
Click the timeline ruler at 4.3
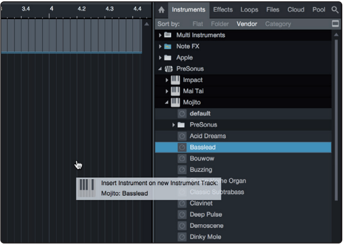[110, 9]
